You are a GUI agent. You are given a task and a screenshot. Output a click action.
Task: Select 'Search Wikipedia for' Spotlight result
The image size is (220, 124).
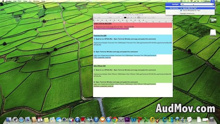190,11
